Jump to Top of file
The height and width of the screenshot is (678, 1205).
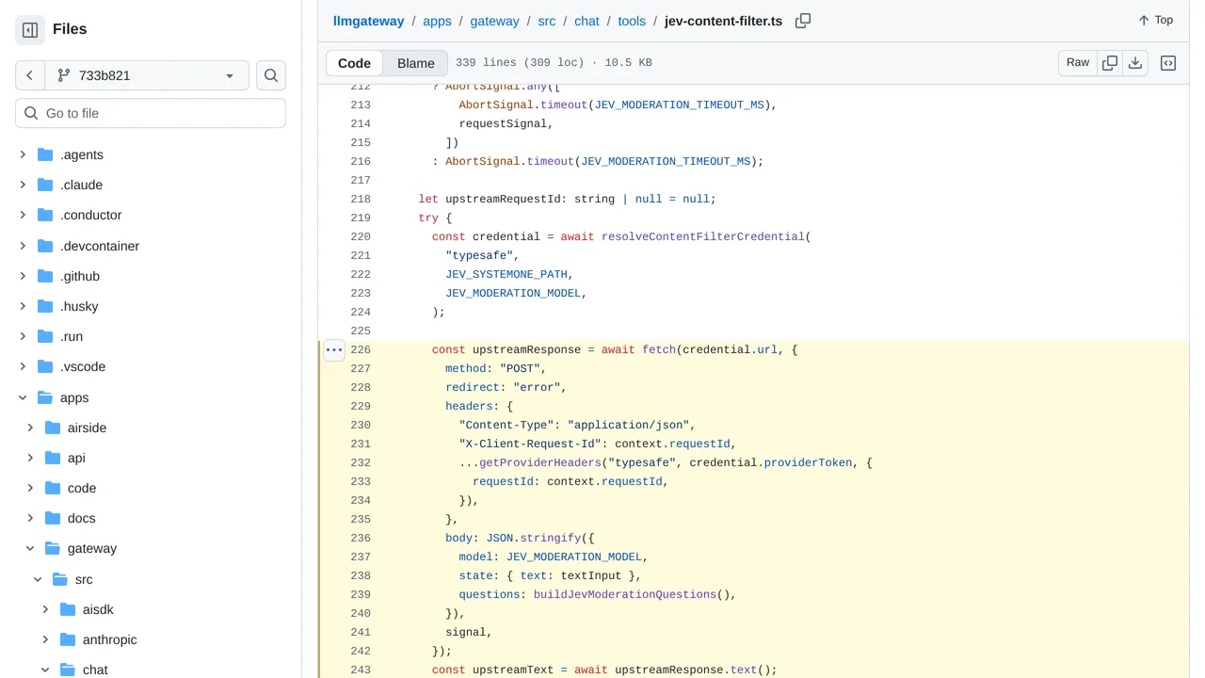(1155, 20)
